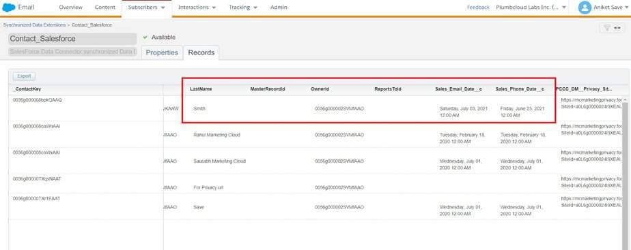Screen dimensions: 631x250
Task: Click the Friday, June 25, 2021 date cell
Action: tap(522, 112)
